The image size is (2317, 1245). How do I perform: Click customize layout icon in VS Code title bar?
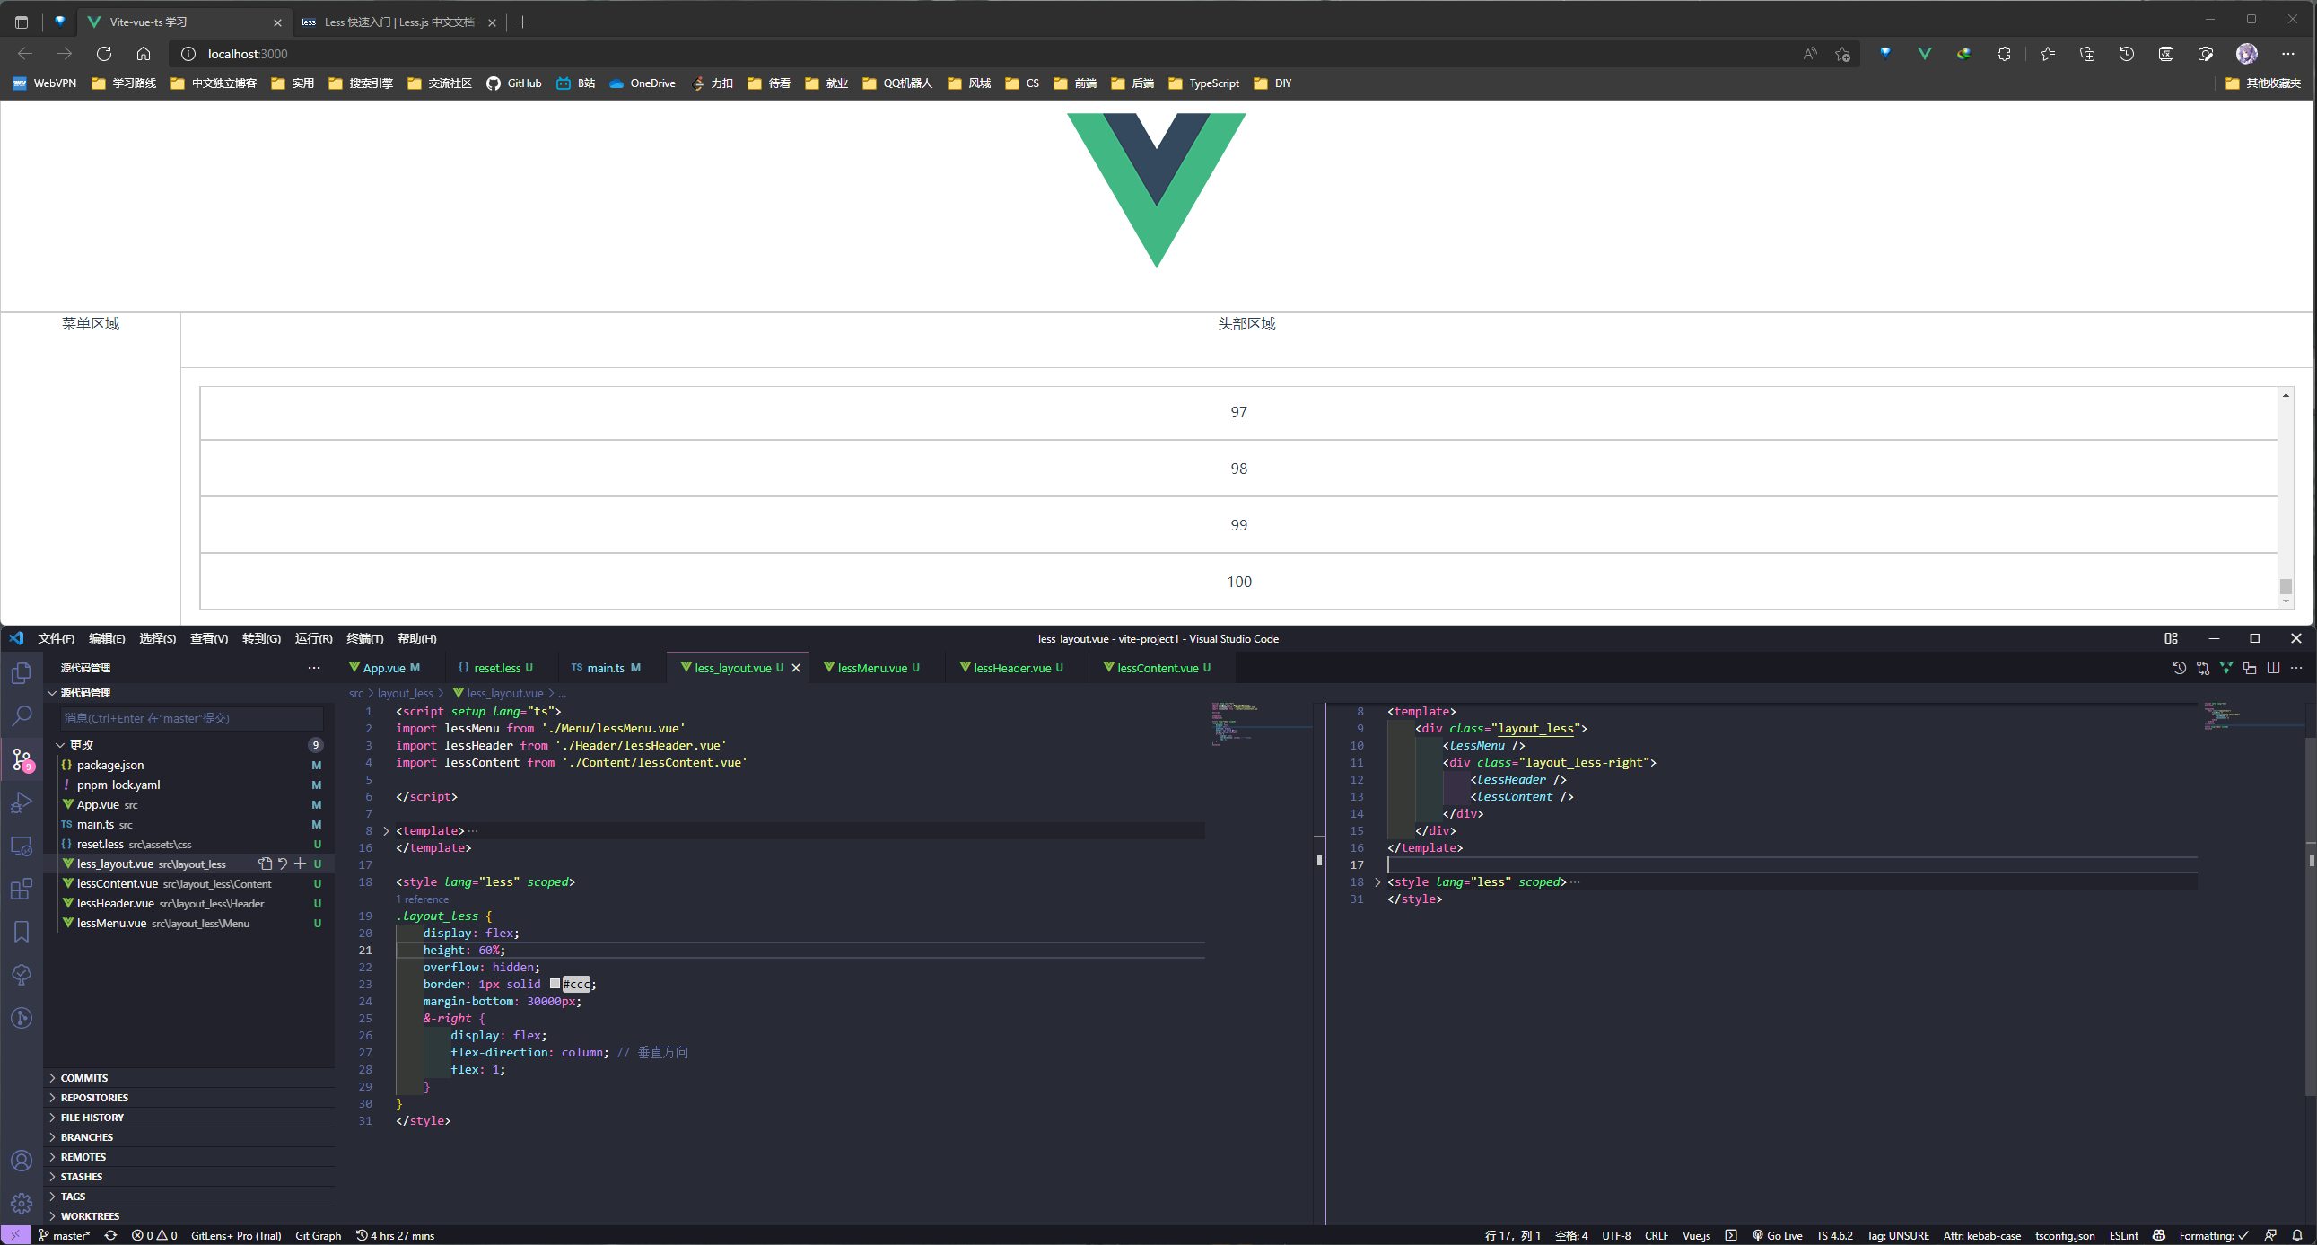(2171, 639)
